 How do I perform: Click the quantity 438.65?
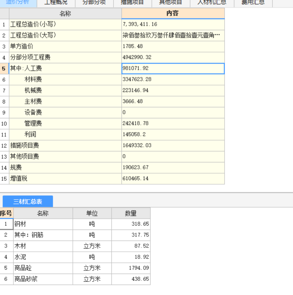point(131,279)
